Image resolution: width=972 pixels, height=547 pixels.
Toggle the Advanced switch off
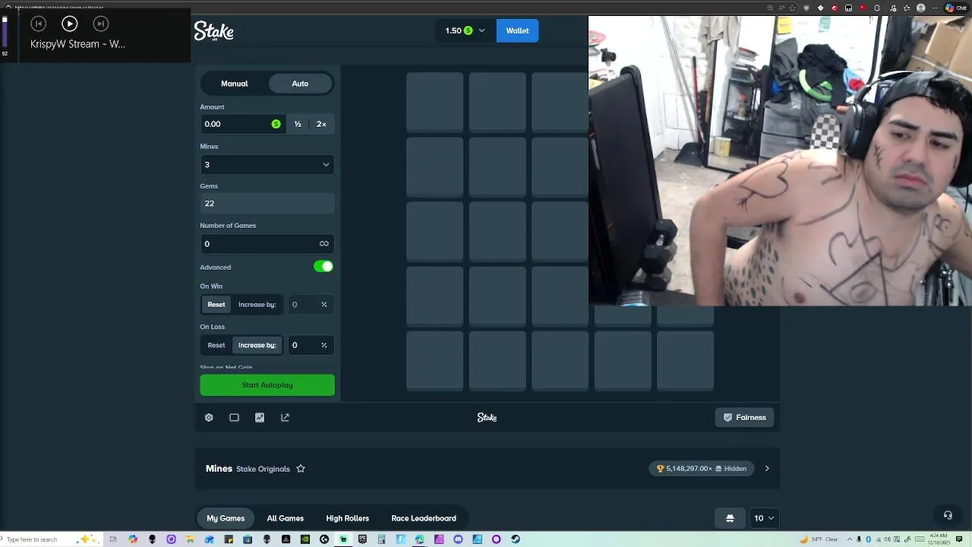[x=323, y=267]
